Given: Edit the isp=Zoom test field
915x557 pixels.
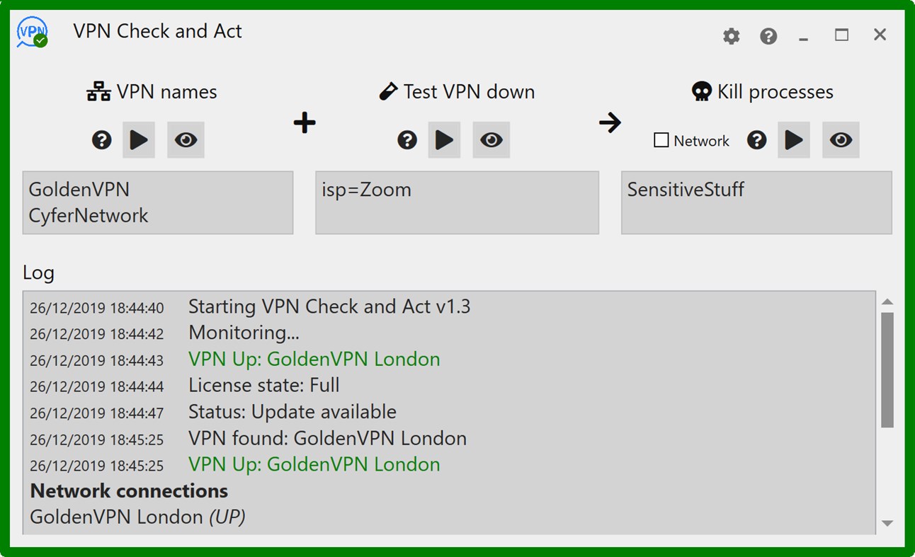Looking at the screenshot, I should pos(457,202).
